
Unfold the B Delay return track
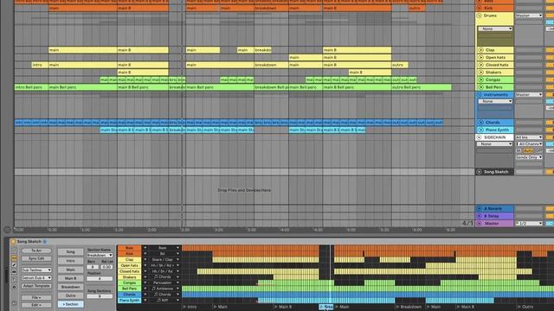point(480,216)
